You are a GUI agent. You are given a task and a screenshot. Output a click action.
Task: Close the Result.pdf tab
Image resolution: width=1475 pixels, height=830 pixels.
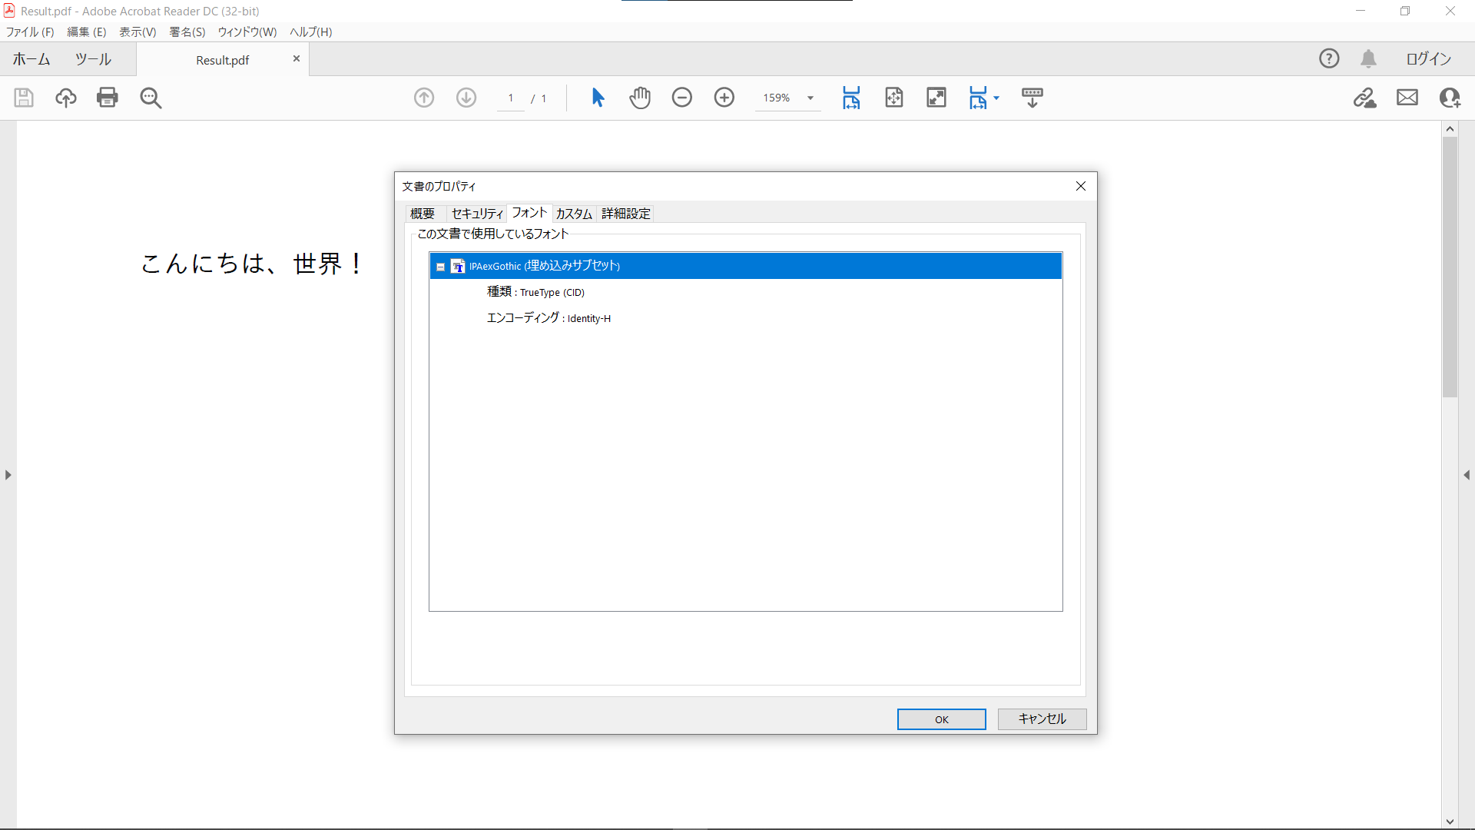tap(297, 59)
